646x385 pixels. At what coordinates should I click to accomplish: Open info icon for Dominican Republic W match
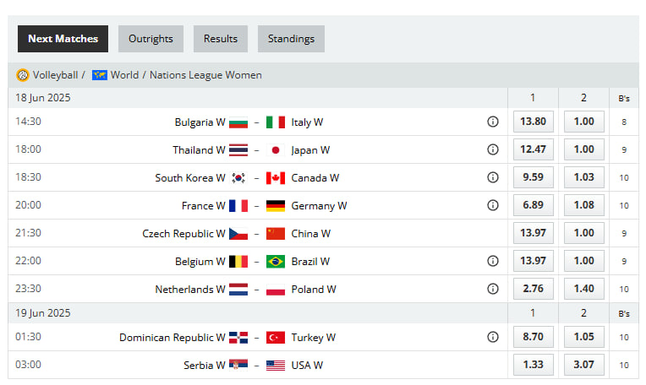[x=493, y=337]
